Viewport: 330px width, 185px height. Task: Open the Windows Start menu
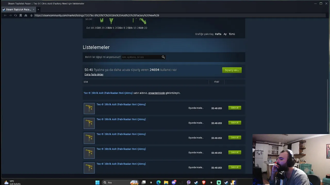coord(97,183)
